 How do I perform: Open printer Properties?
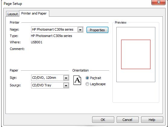[97, 30]
